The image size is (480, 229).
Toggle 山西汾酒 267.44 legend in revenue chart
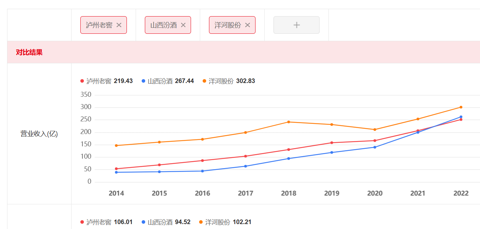168,81
